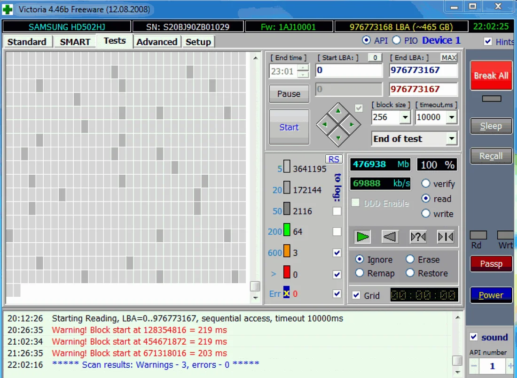Choose the Remap radio option

coord(360,273)
